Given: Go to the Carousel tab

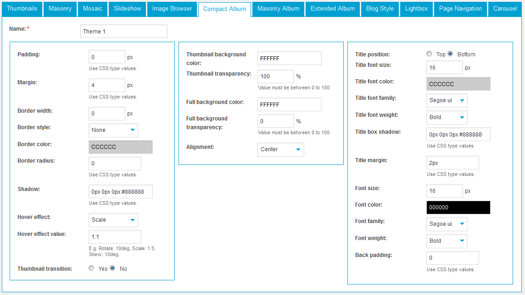Looking at the screenshot, I should click(x=505, y=9).
